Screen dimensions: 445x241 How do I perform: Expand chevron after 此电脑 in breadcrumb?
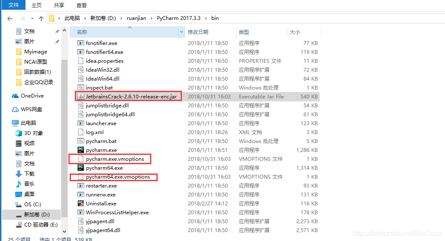85,18
